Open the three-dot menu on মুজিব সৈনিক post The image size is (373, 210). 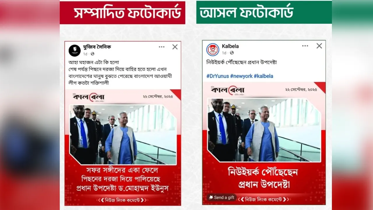(x=161, y=47)
